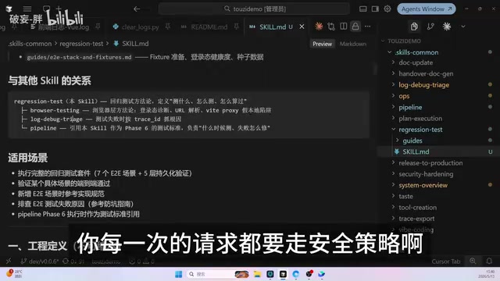Screen dimensions: 500x281
Task: Expand the guides folder
Action: pos(412,140)
